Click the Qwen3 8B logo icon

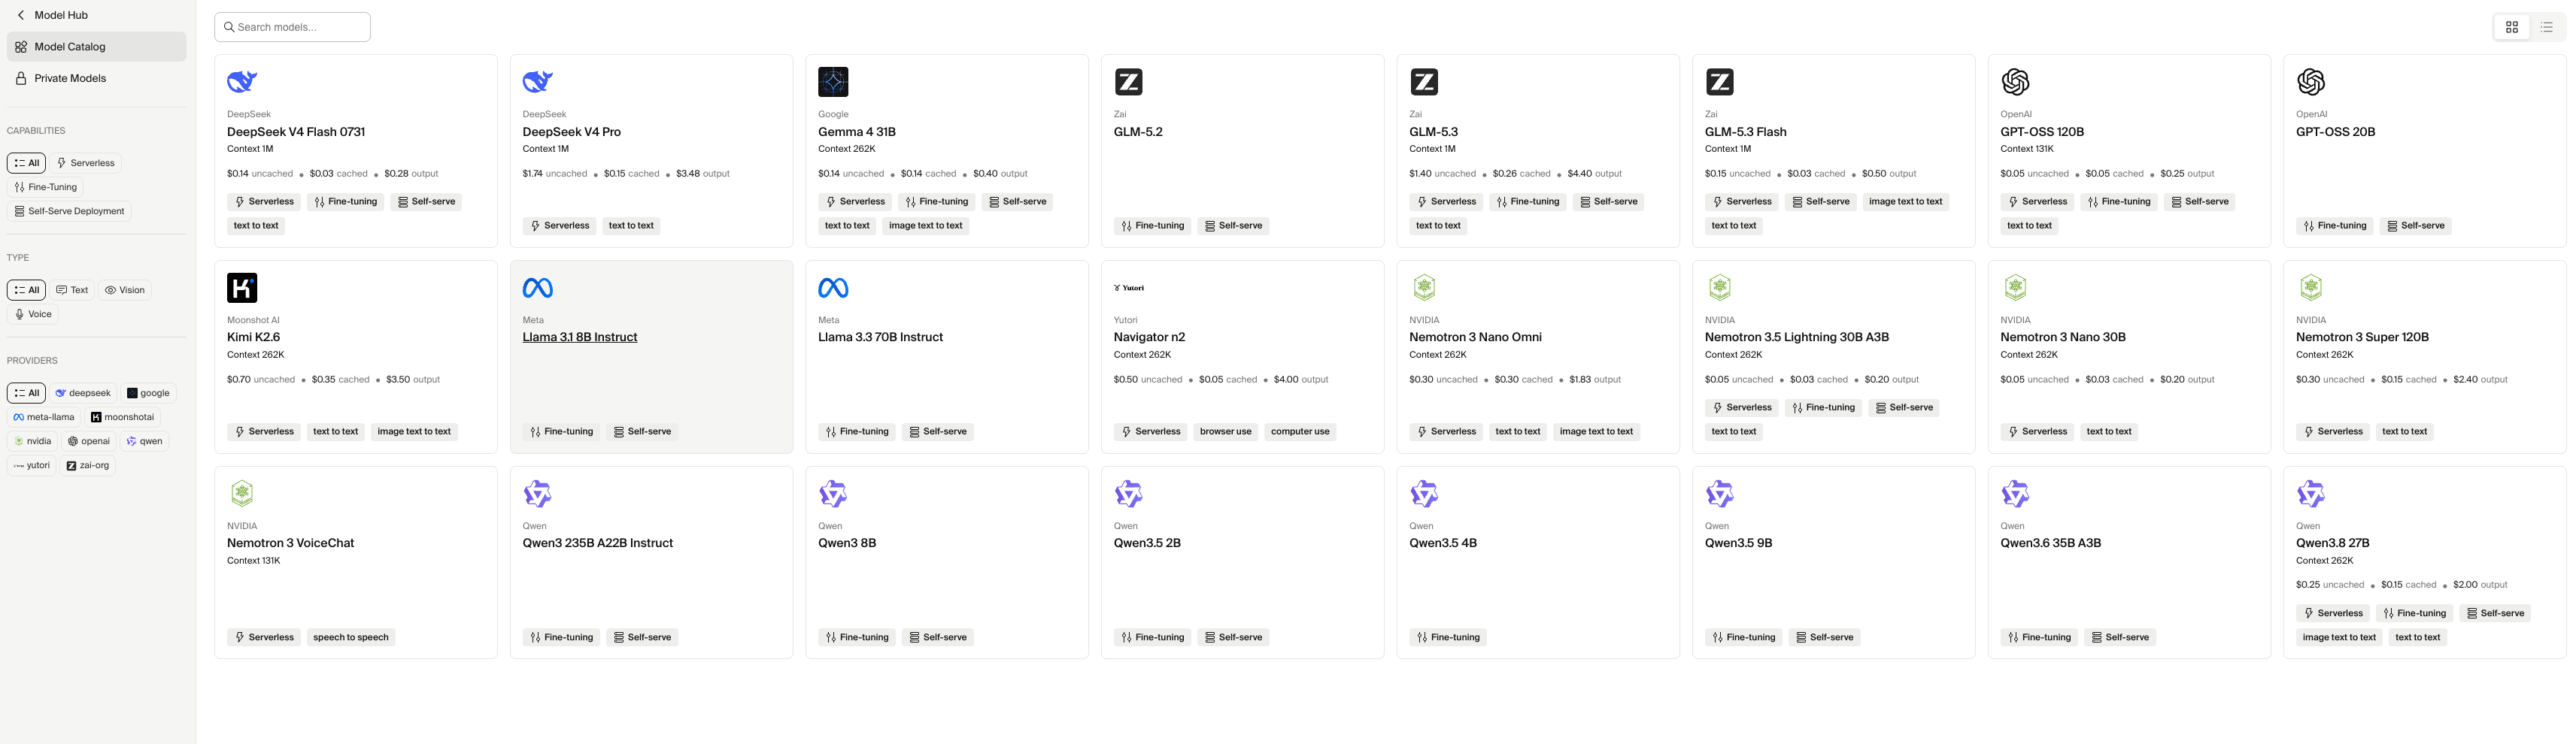coord(833,493)
